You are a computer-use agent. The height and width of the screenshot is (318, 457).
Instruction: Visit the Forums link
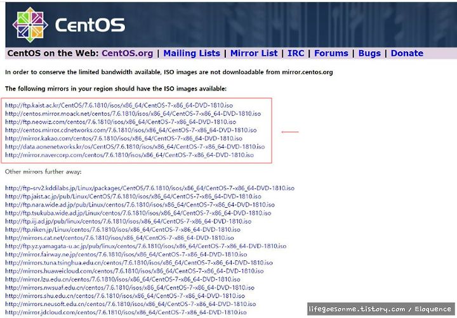click(331, 53)
